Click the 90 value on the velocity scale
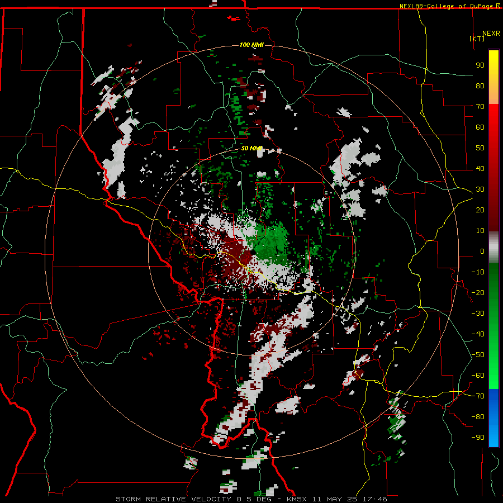 coord(480,65)
